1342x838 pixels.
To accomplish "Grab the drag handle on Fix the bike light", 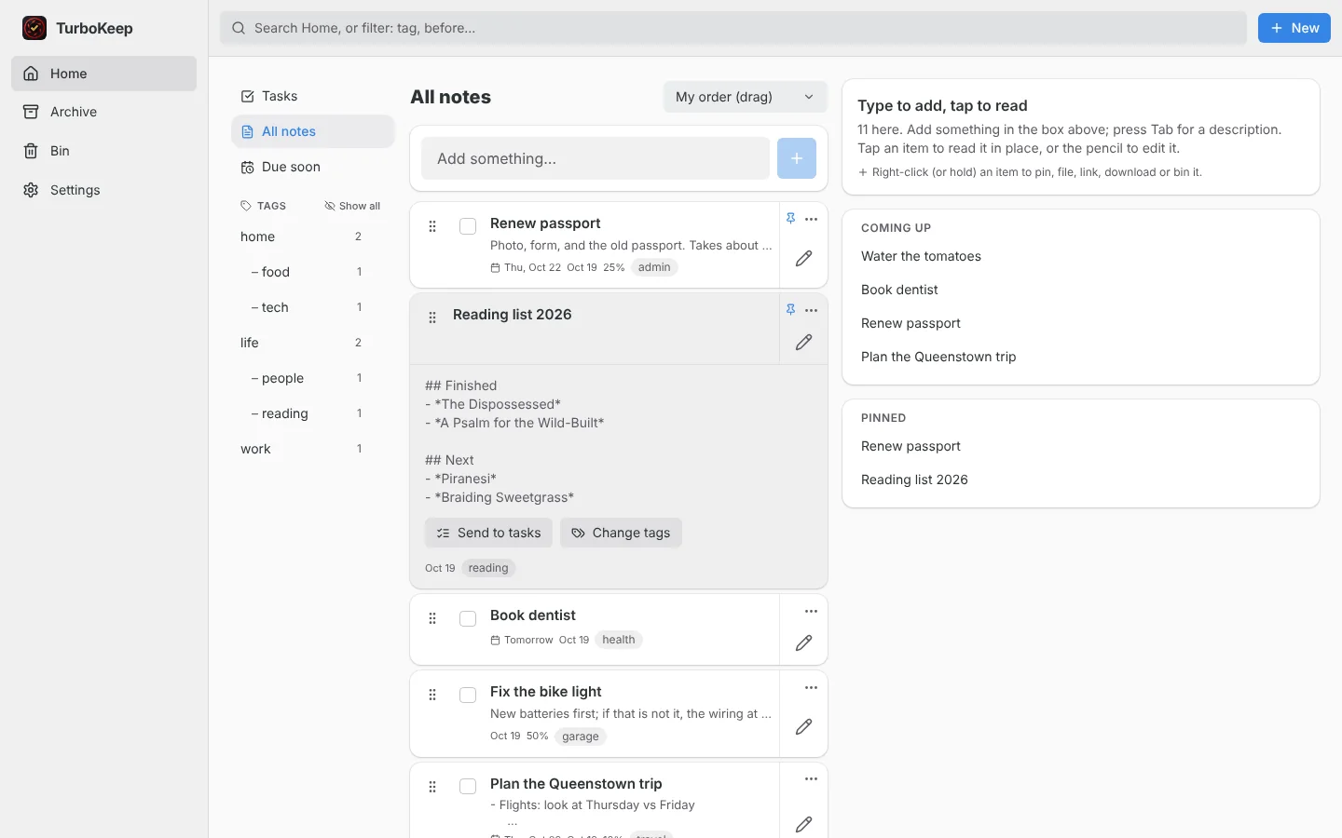I will click(432, 695).
